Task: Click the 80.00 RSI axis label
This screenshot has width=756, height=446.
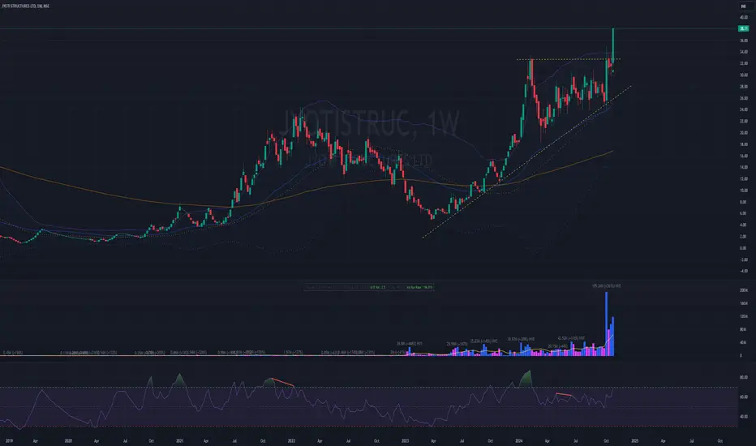Action: pos(744,377)
